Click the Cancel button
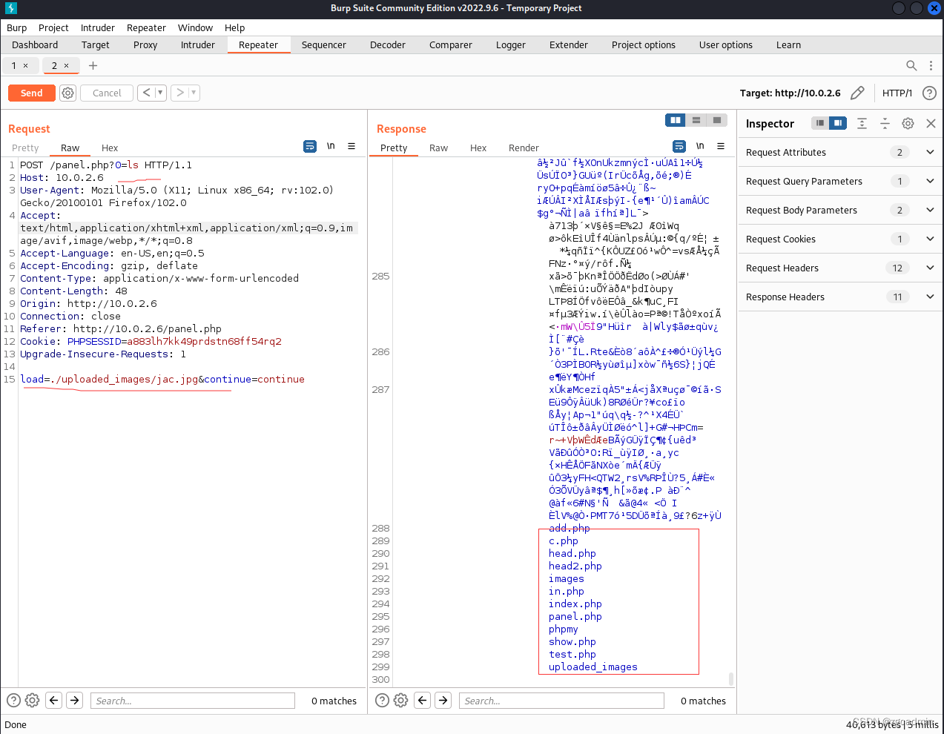 coord(107,93)
